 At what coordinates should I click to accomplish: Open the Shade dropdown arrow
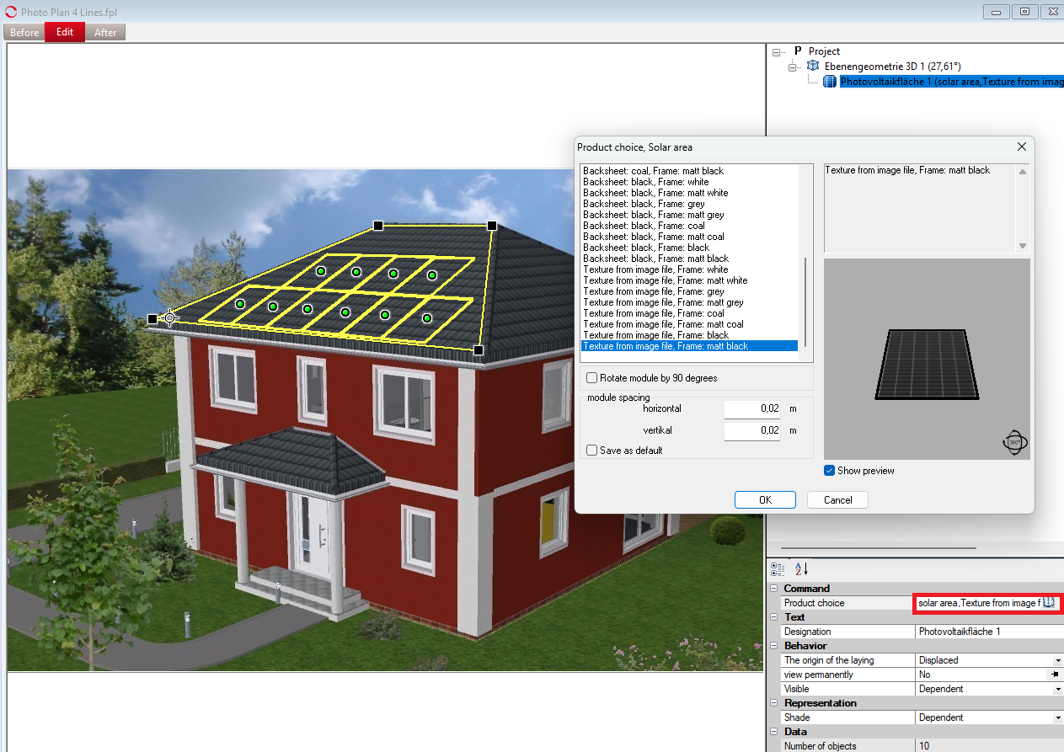(x=1058, y=717)
